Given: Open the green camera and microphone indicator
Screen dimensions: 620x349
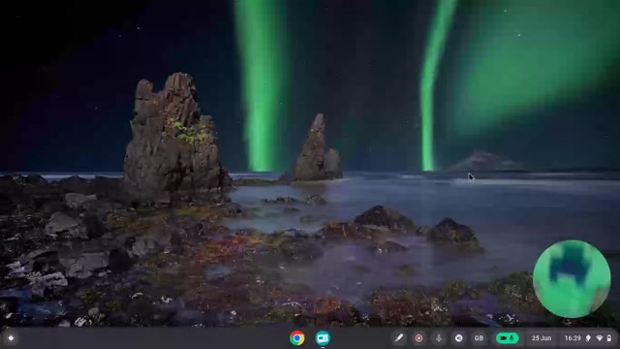Looking at the screenshot, I should tap(508, 338).
